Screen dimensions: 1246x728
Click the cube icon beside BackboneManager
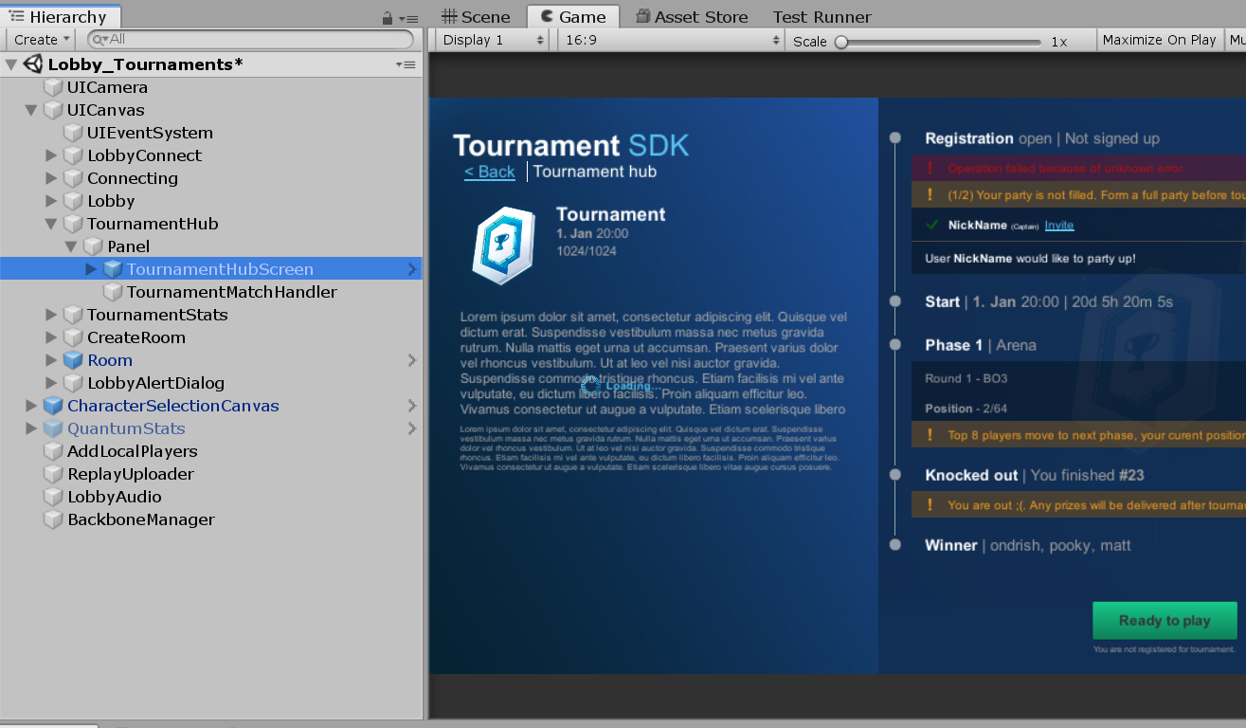pos(53,519)
